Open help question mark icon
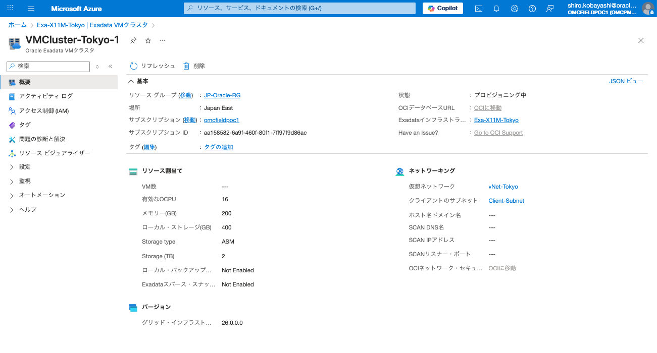 (532, 9)
